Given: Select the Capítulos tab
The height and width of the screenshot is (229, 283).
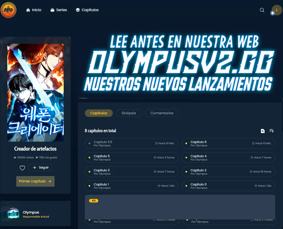Looking at the screenshot, I should point(99,113).
